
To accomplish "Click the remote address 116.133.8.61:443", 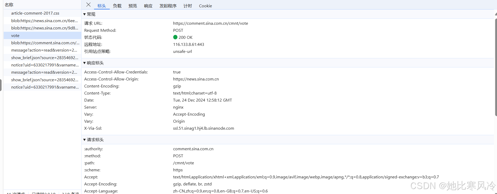I will pos(188,44).
